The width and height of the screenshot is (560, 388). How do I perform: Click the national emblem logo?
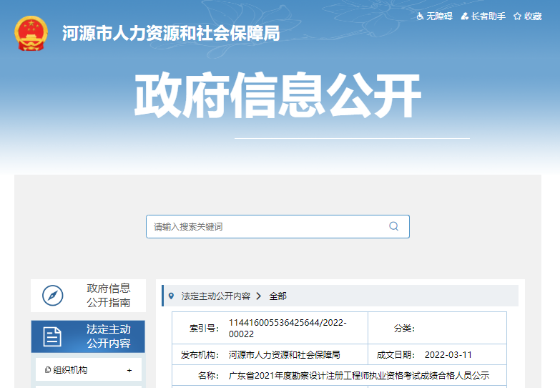click(31, 33)
